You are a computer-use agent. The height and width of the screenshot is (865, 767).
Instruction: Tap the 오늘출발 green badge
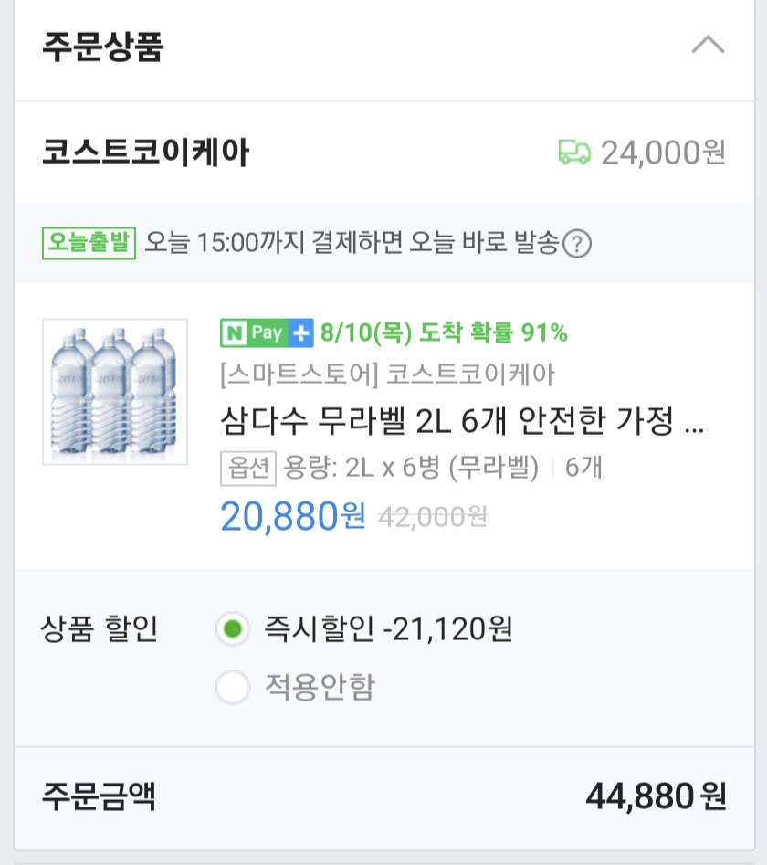pos(89,243)
